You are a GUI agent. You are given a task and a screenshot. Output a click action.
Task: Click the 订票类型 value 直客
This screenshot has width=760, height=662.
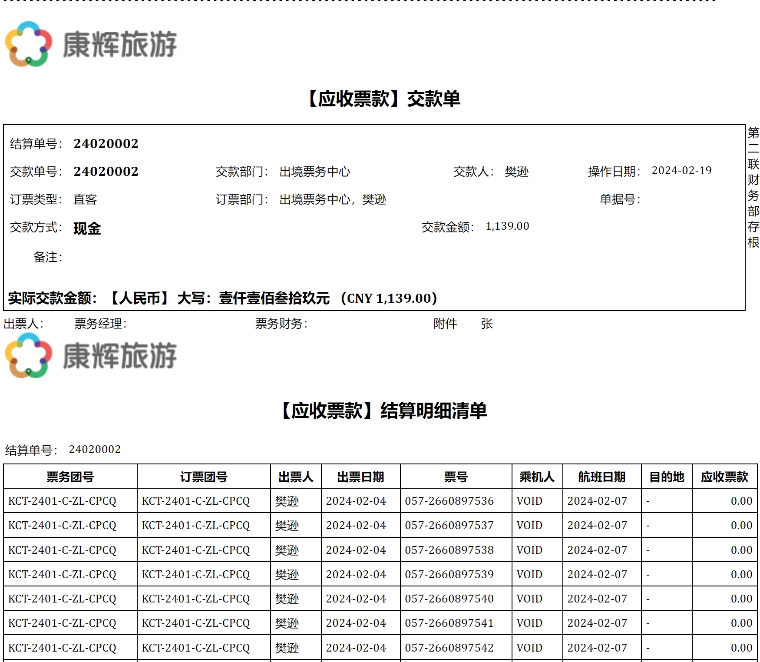[x=85, y=199]
